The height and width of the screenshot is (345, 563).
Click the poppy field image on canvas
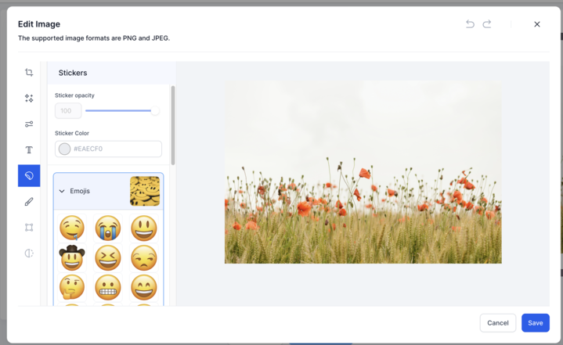click(x=363, y=172)
